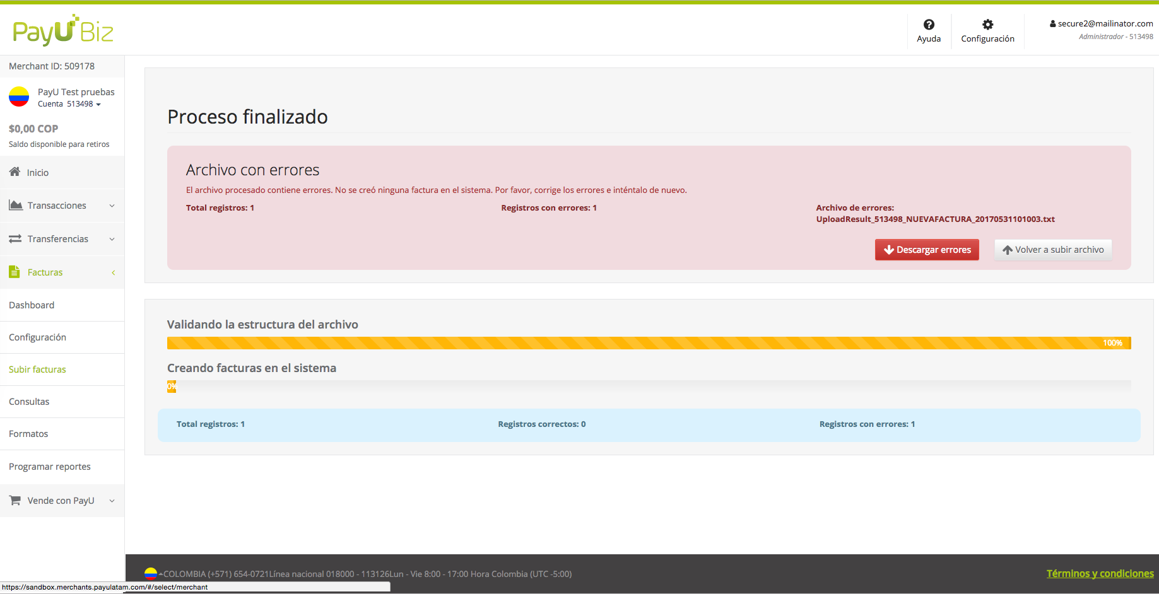Select Consultas in the sidebar
This screenshot has width=1159, height=594.
(29, 402)
